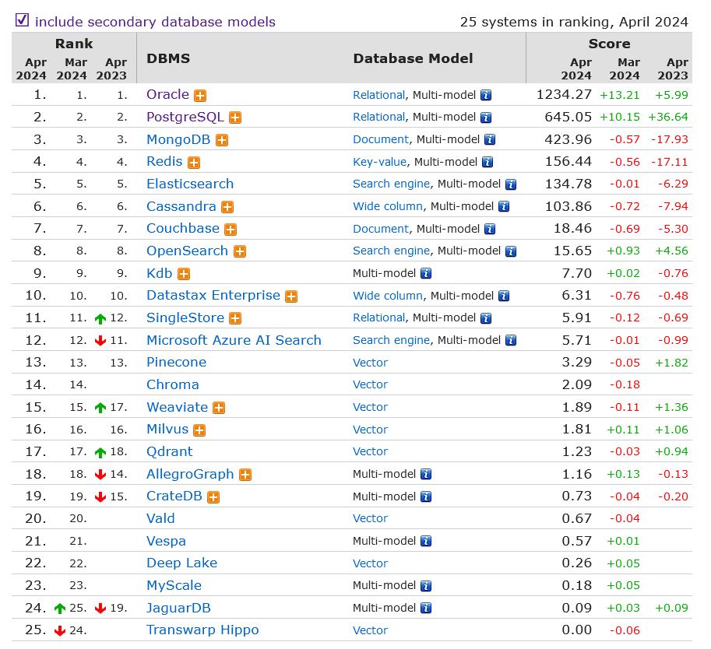
Task: Click multi-model info icon in Vespa row
Action: pos(426,542)
